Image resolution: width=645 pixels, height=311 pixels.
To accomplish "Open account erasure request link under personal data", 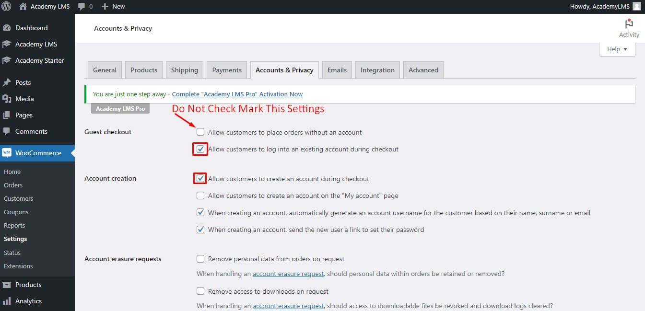I will pos(288,274).
